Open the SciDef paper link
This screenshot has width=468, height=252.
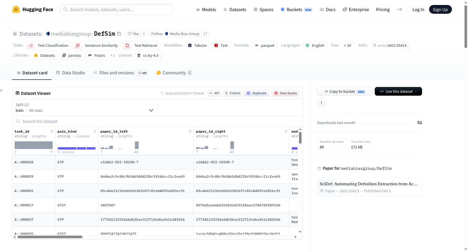(369, 187)
